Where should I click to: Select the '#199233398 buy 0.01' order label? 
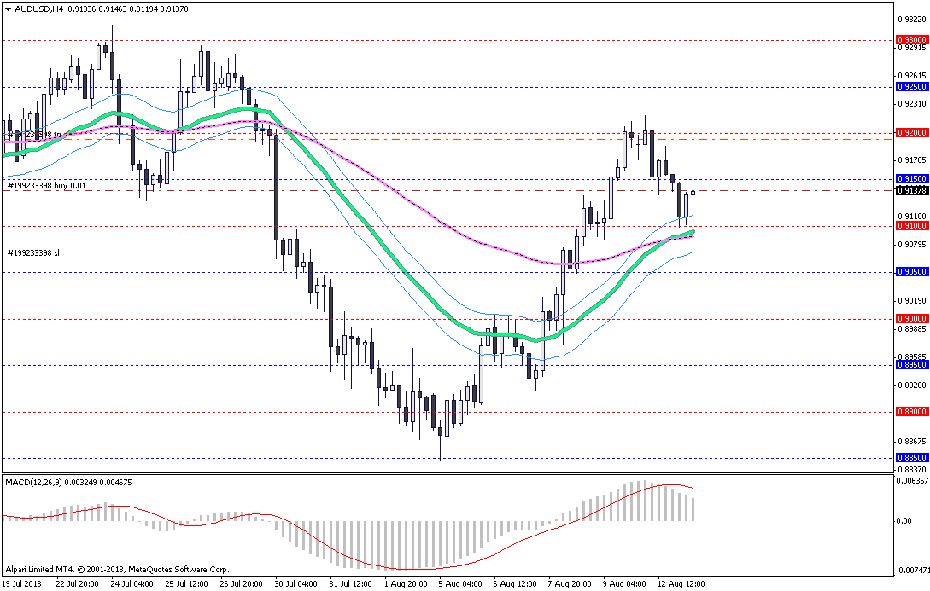pos(47,186)
